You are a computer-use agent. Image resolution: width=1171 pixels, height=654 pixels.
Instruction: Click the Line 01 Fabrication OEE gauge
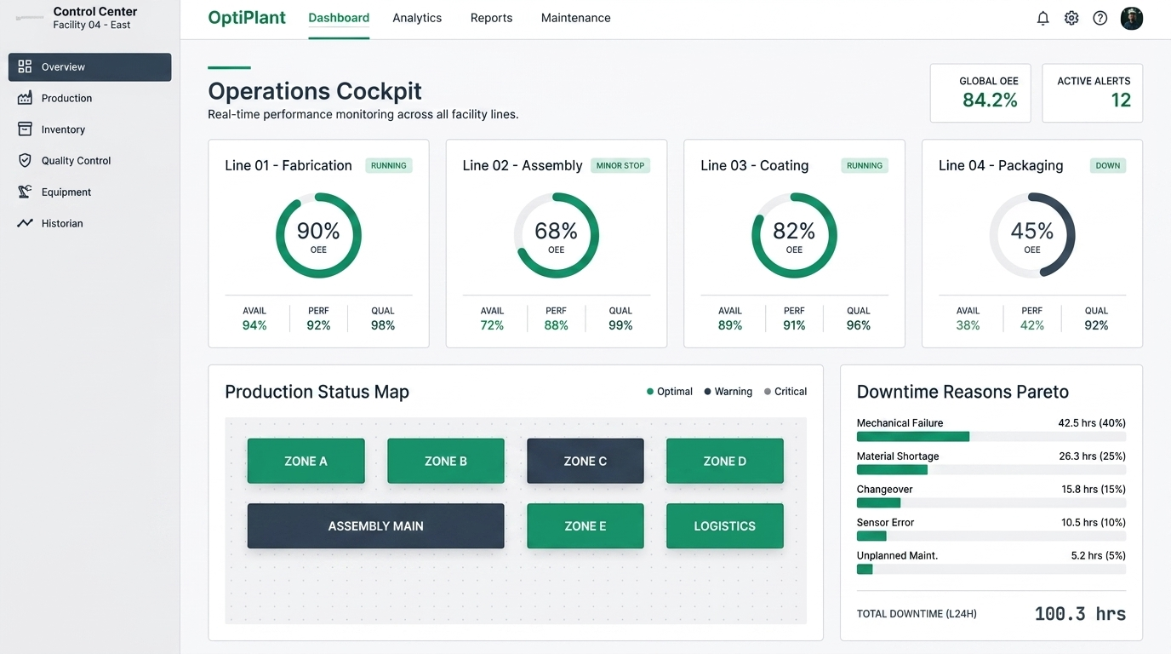point(318,236)
